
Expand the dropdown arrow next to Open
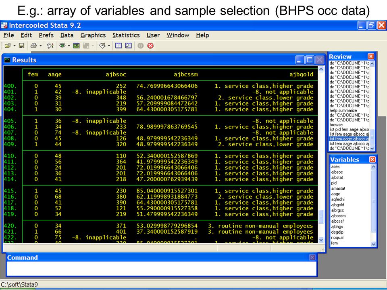(15, 46)
